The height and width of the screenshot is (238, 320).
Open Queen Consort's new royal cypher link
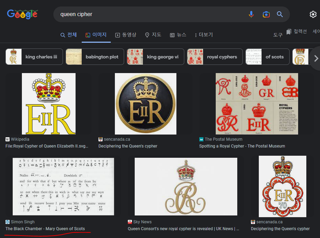click(183, 229)
